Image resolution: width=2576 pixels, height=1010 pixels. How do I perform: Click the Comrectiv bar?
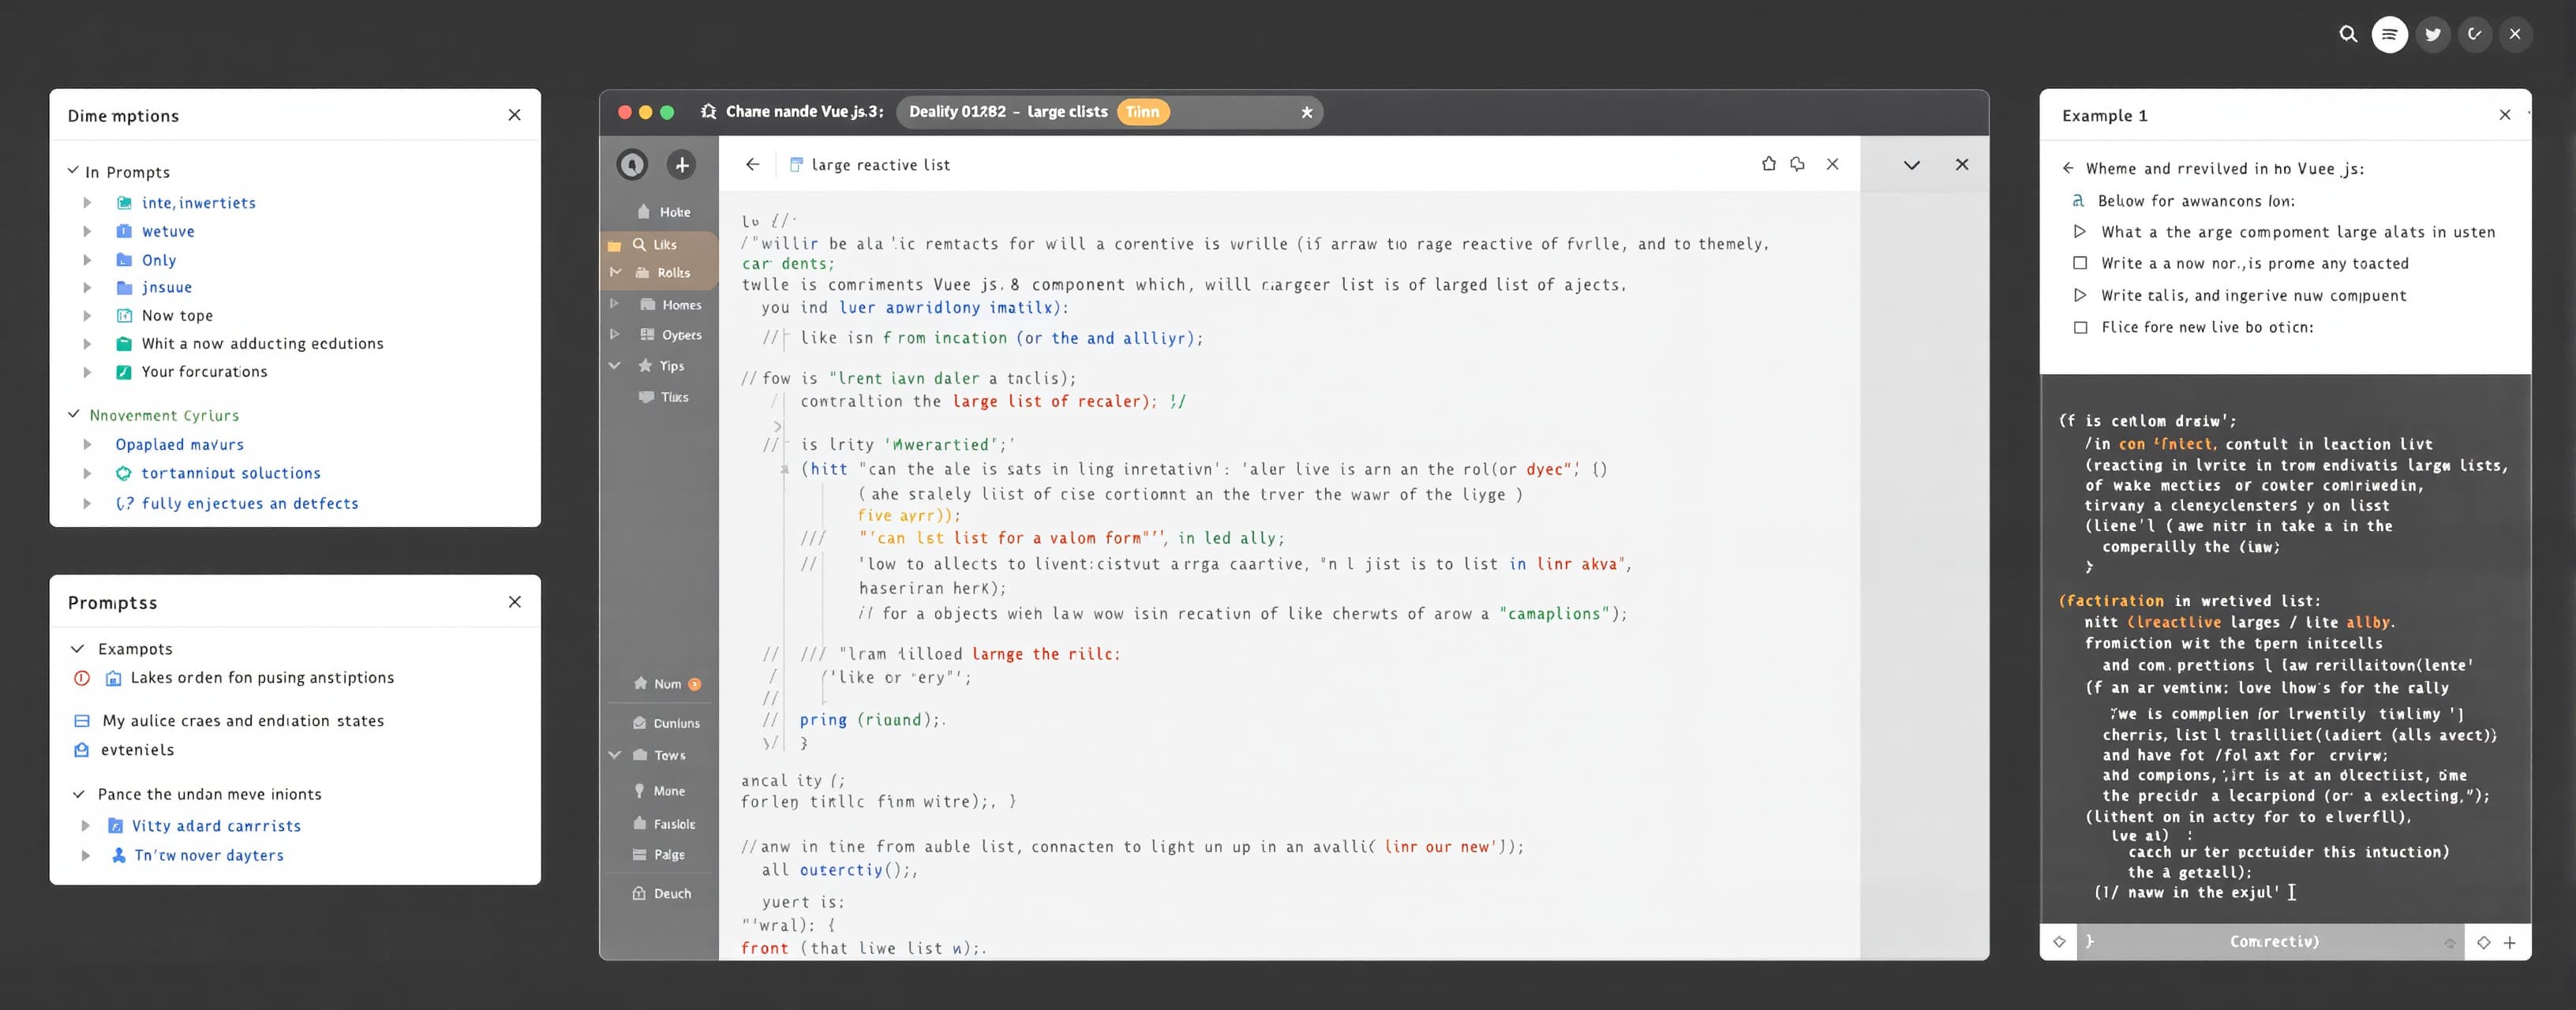2273,942
